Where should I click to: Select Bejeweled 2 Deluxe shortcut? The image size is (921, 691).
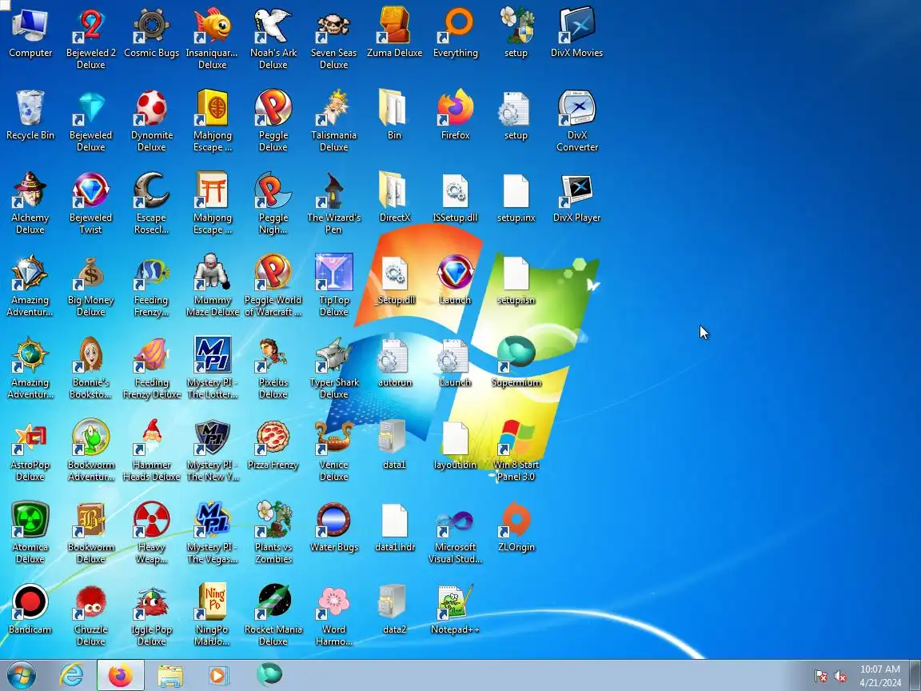click(x=91, y=26)
